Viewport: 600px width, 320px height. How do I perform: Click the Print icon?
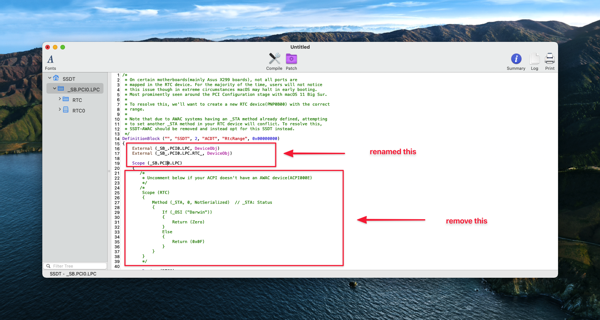pos(549,59)
